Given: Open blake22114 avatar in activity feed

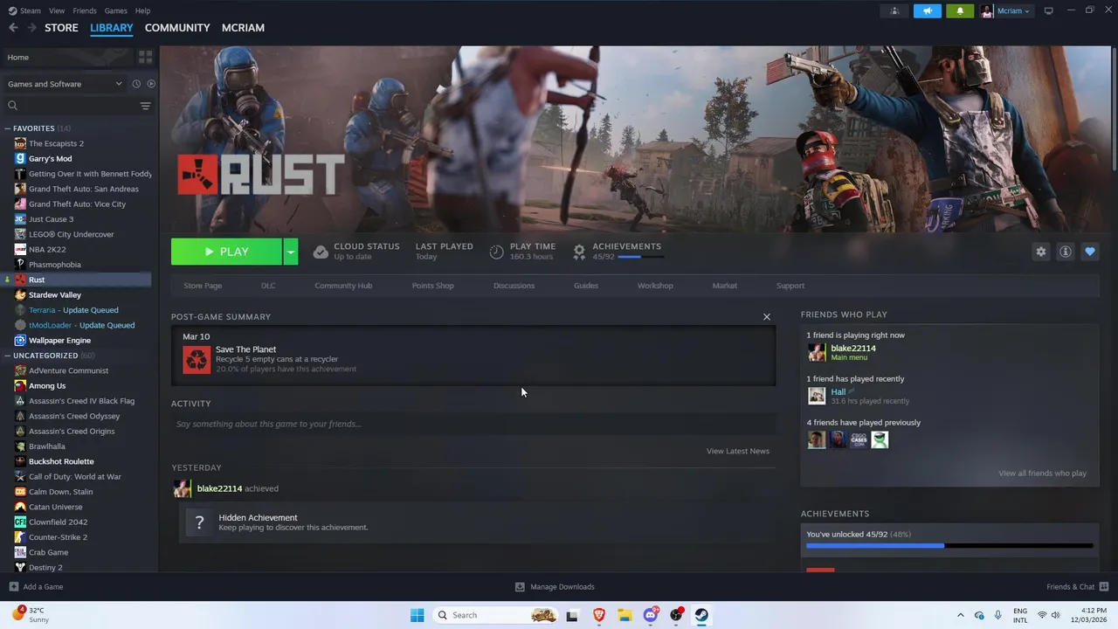Looking at the screenshot, I should coord(183,488).
